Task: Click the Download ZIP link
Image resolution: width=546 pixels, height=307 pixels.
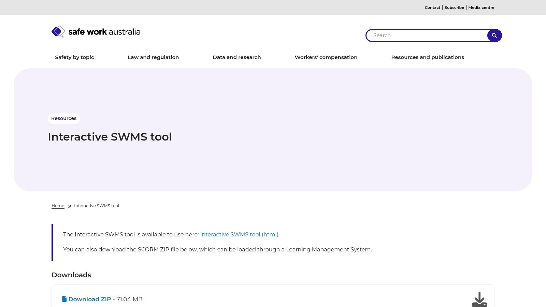Action: (89, 299)
